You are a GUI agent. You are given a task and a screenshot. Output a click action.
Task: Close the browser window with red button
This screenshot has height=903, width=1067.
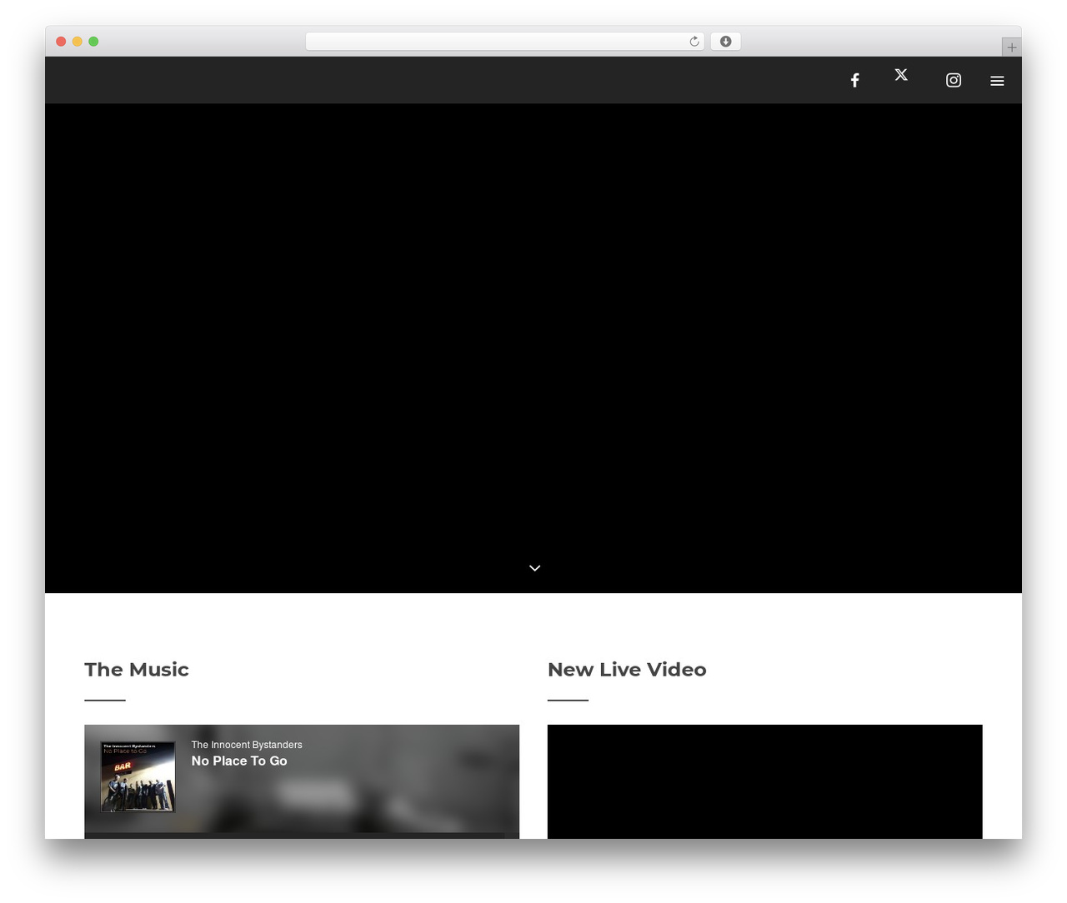coord(61,42)
